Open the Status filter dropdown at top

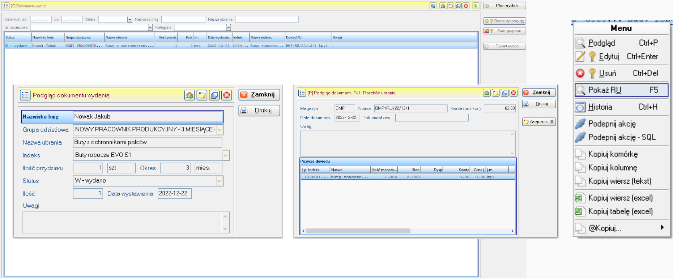click(129, 20)
